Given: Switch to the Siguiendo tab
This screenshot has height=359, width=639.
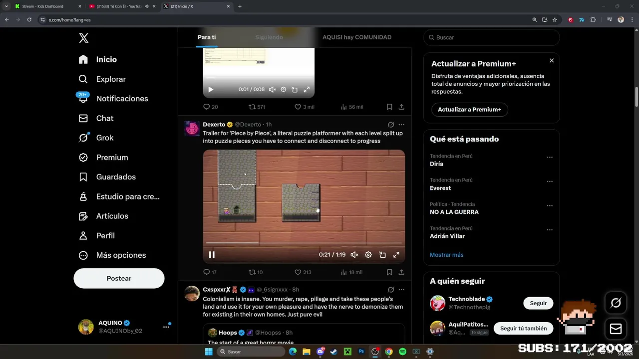Looking at the screenshot, I should pyautogui.click(x=269, y=37).
